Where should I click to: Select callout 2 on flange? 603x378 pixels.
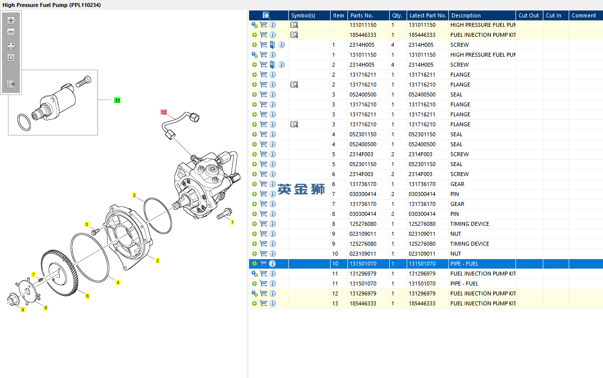pyautogui.click(x=158, y=261)
